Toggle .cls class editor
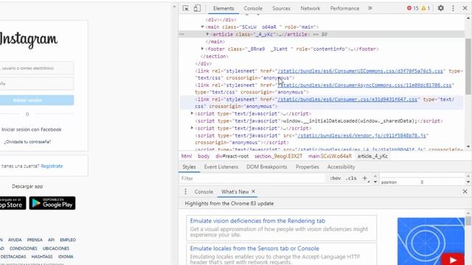472x265 pixels. coord(351,178)
